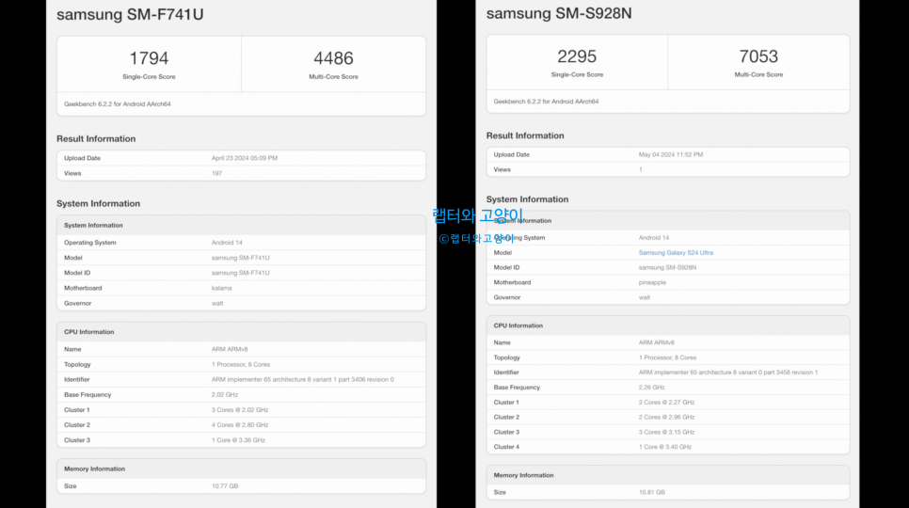This screenshot has width=909, height=508.
Task: Click the kalama motherboard value
Action: [x=221, y=288]
